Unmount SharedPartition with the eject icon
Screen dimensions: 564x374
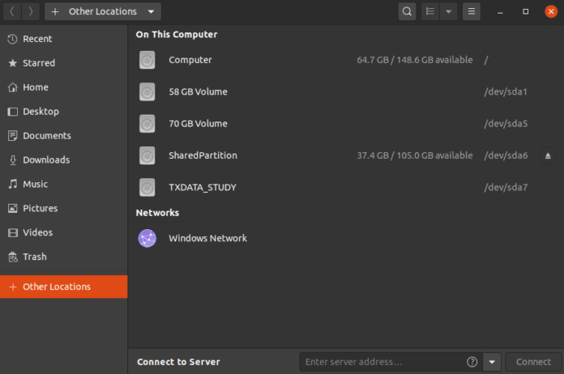click(548, 155)
